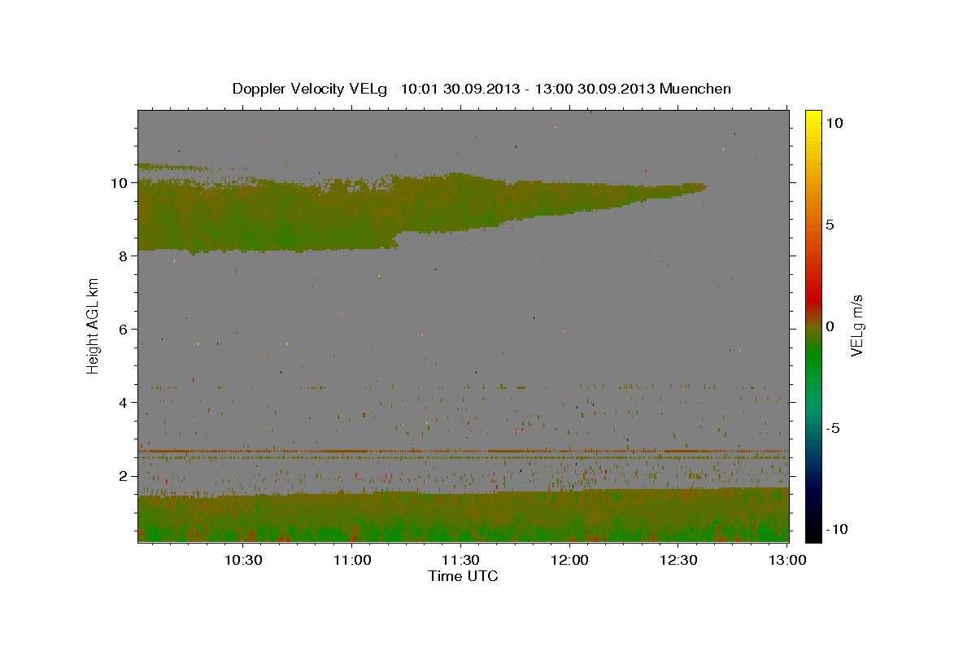The height and width of the screenshot is (651, 976).
Task: Click the 'Muenchen' location in the title
Action: tap(695, 89)
